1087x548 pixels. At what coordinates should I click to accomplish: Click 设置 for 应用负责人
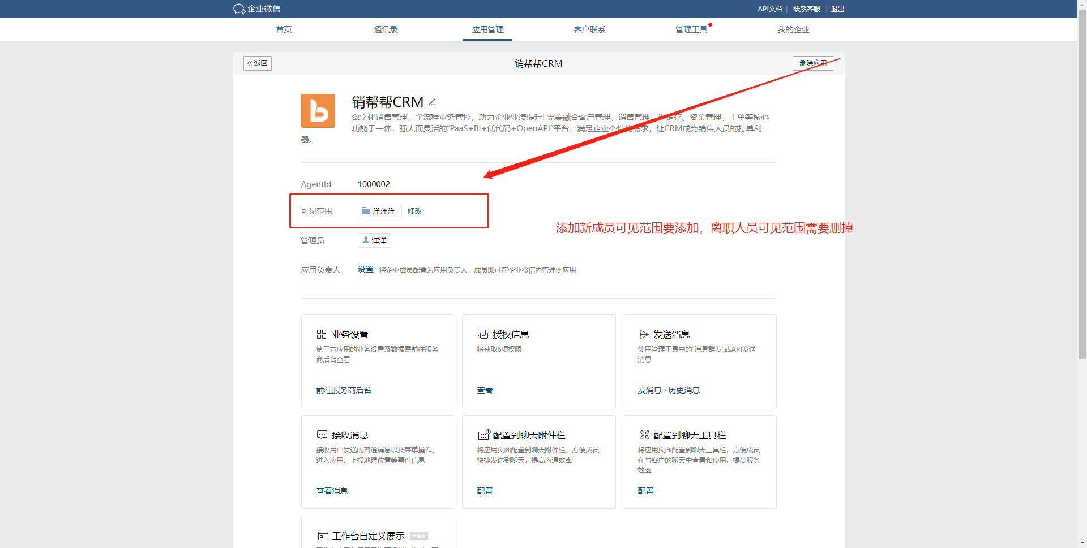(x=365, y=269)
